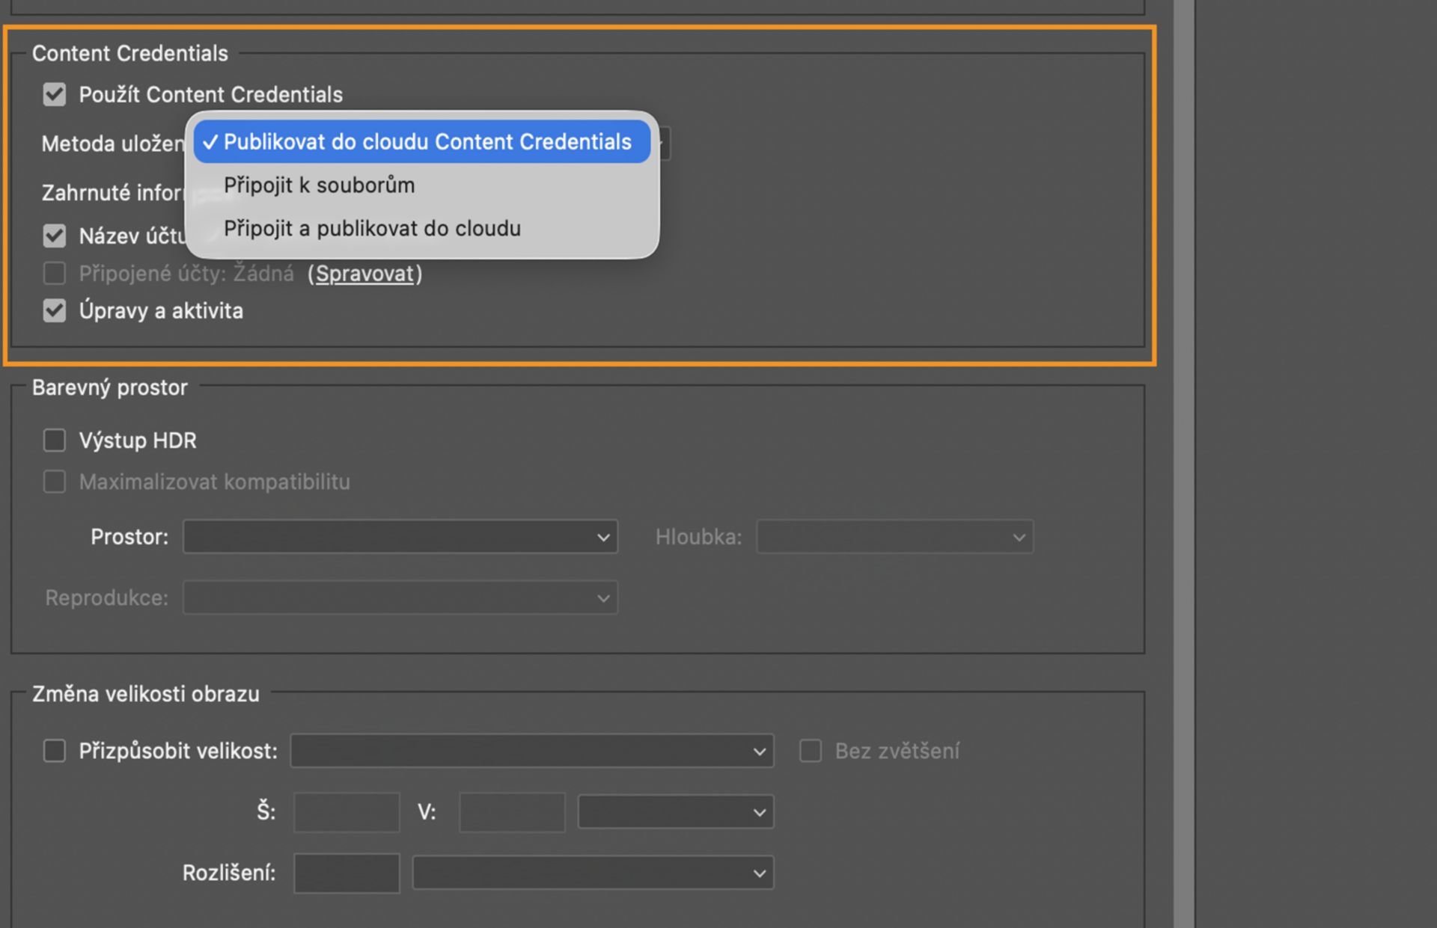Open the Hloubka dropdown
The width and height of the screenshot is (1437, 928).
click(x=894, y=537)
